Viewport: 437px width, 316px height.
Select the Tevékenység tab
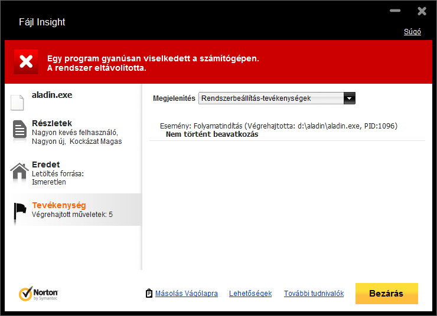tap(73, 209)
